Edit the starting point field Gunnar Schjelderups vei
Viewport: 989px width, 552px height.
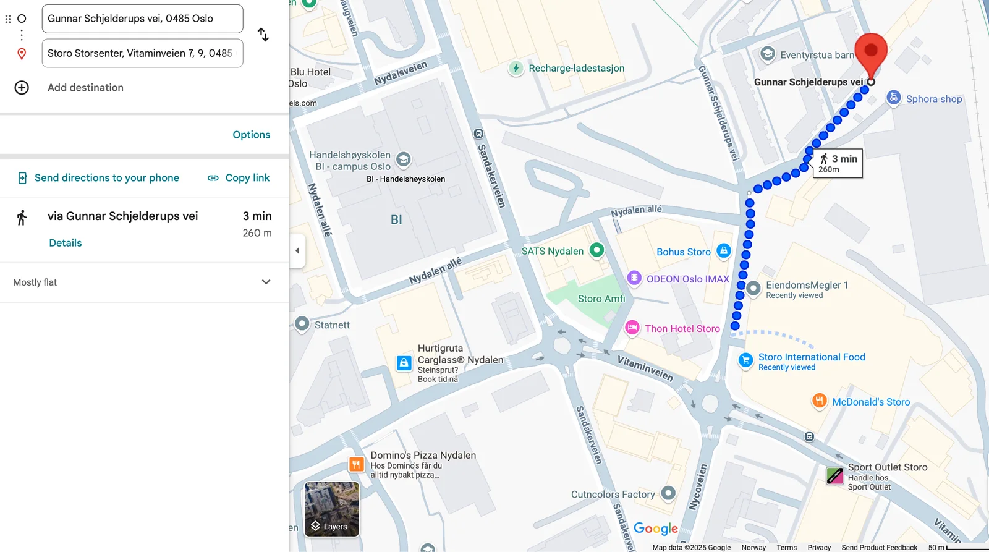(142, 19)
